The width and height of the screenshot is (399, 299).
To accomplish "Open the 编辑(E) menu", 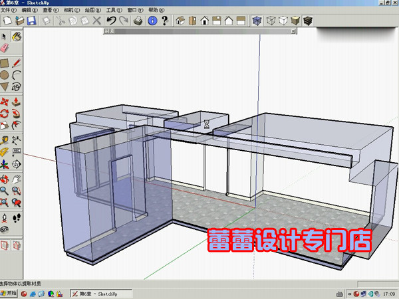I will 29,10.
